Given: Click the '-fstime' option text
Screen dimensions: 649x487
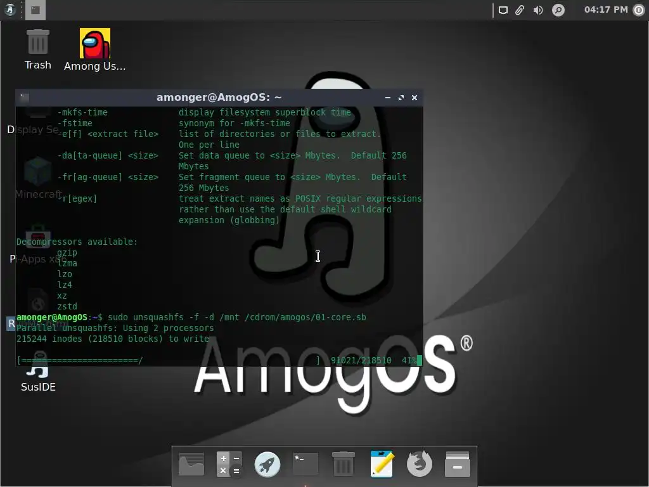Looking at the screenshot, I should pos(75,123).
